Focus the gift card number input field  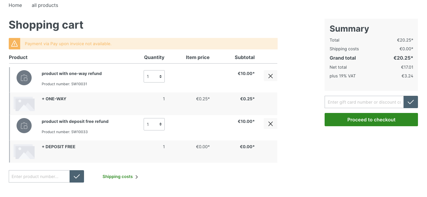[x=364, y=102]
